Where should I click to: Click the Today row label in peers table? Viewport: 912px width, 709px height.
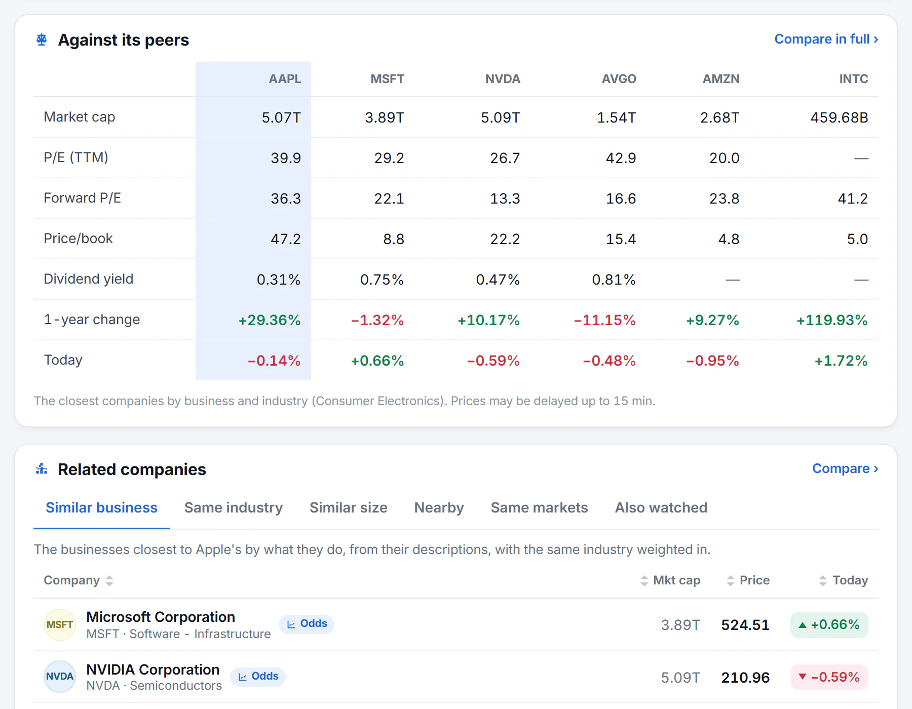pos(63,360)
